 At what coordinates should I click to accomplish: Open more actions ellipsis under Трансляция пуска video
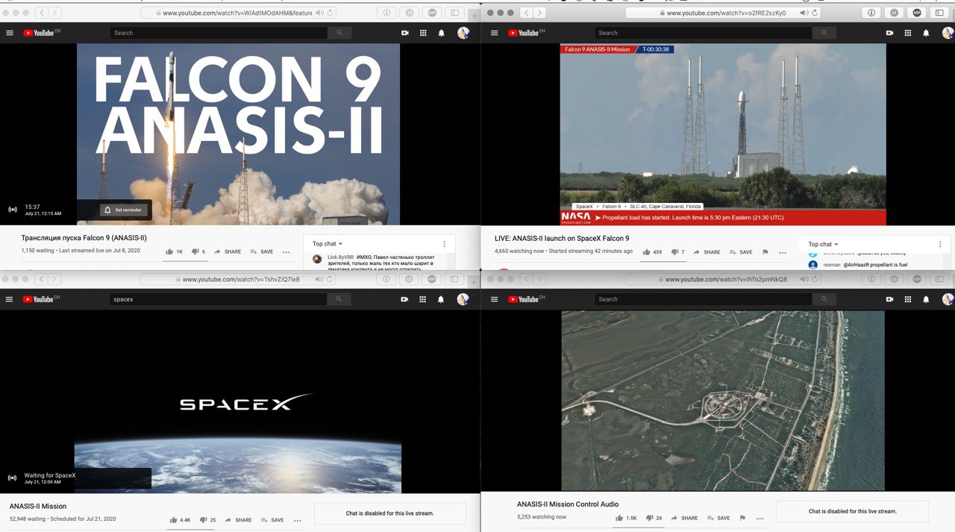click(286, 252)
